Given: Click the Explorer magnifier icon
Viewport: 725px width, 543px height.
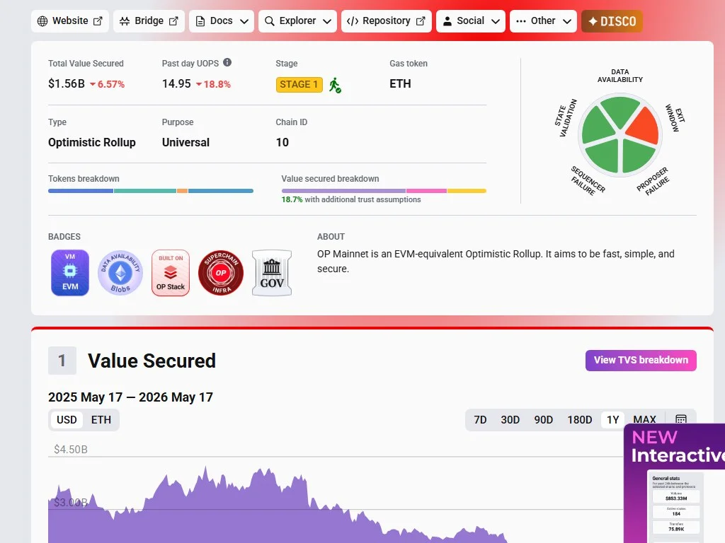Looking at the screenshot, I should (270, 21).
